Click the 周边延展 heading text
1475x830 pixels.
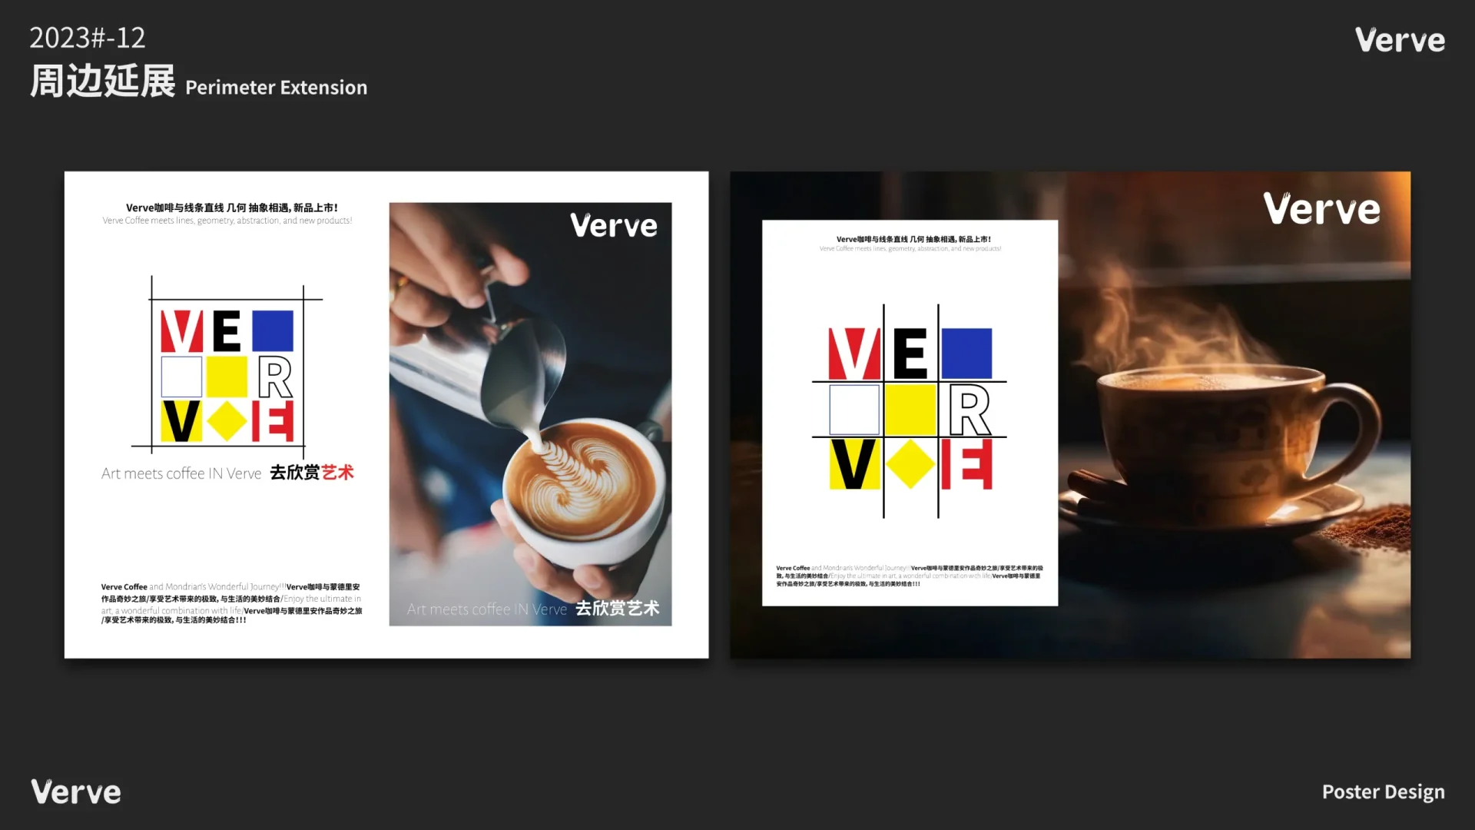[103, 81]
